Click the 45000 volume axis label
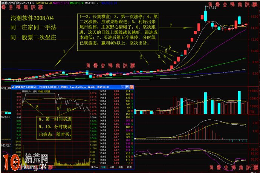The image size is (260, 173). [254, 91]
